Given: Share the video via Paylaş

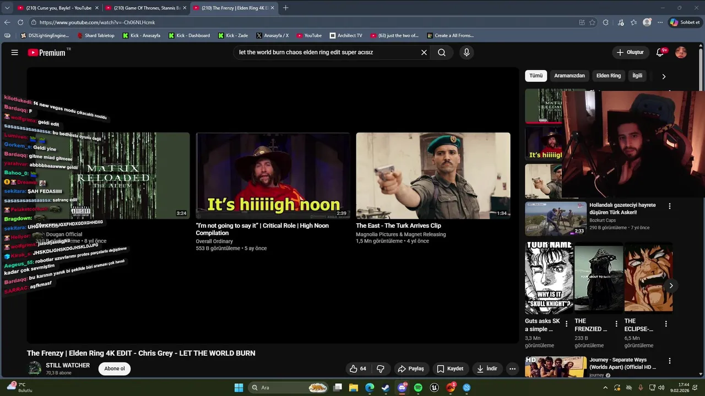Looking at the screenshot, I should [411, 369].
